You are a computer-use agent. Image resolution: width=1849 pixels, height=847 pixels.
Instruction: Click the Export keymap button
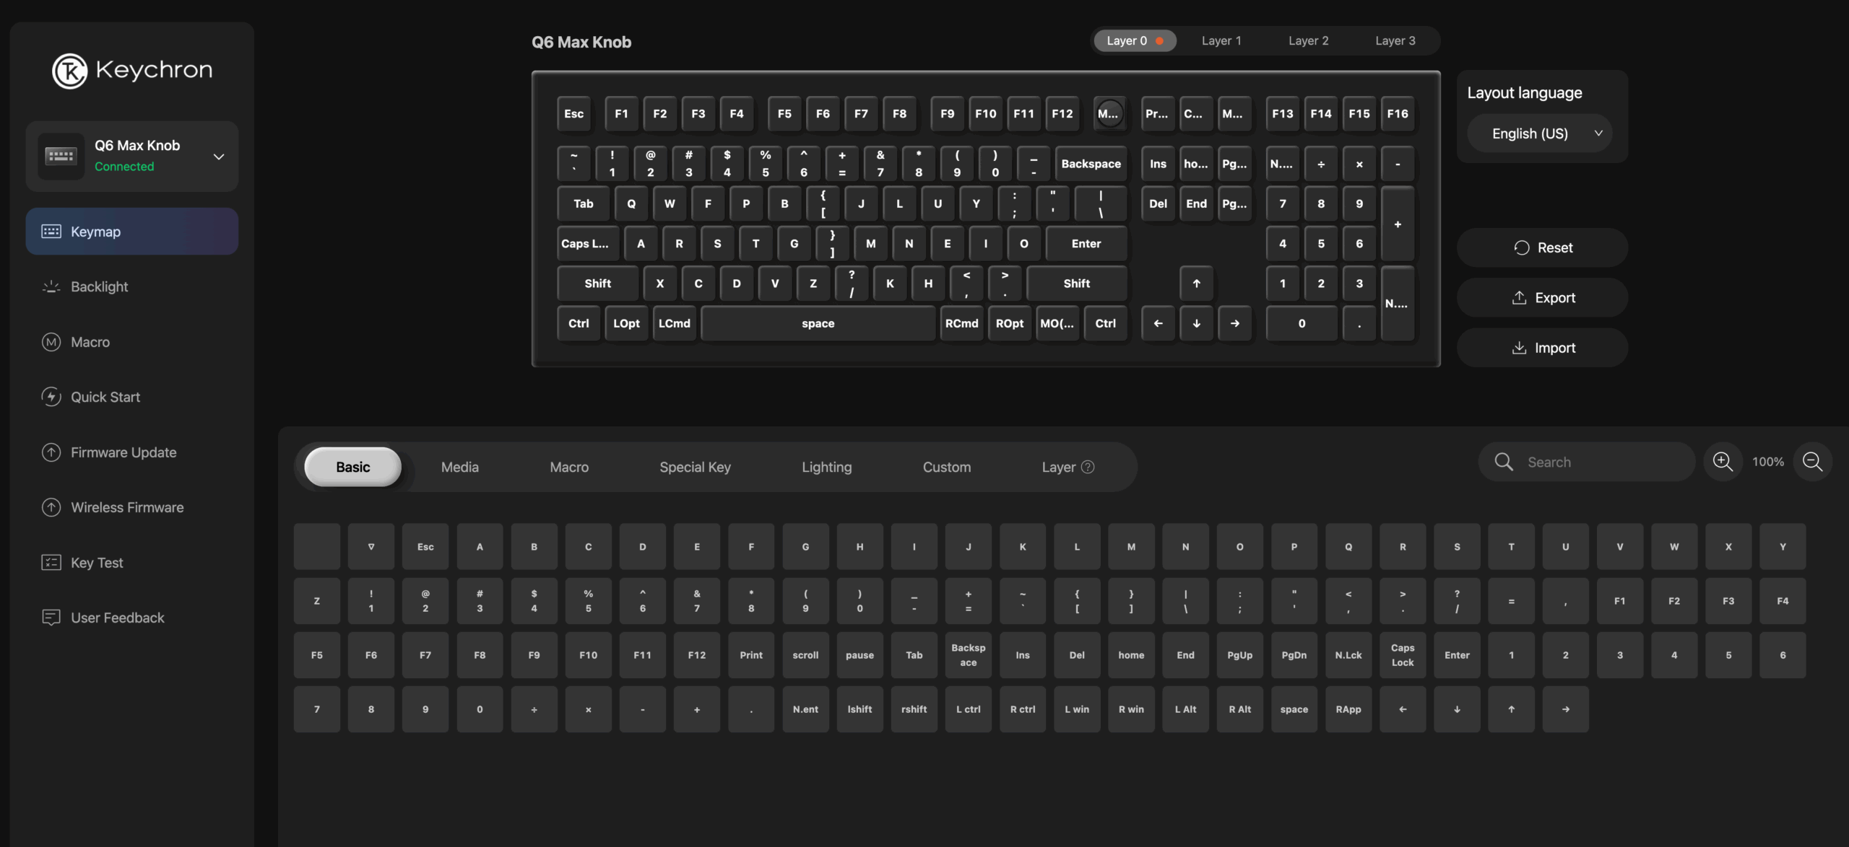(1542, 298)
